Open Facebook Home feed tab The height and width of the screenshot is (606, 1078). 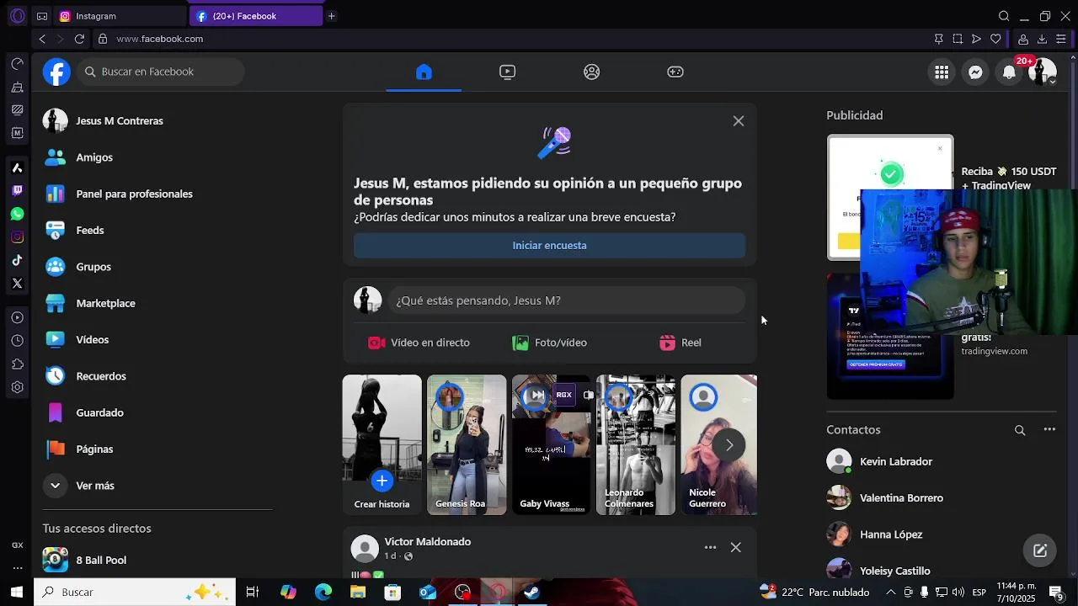click(x=424, y=72)
